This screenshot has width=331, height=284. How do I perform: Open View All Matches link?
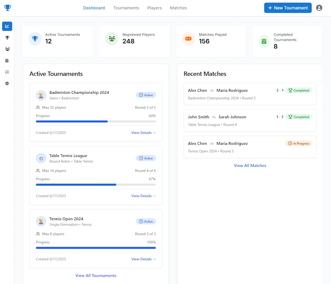click(250, 166)
